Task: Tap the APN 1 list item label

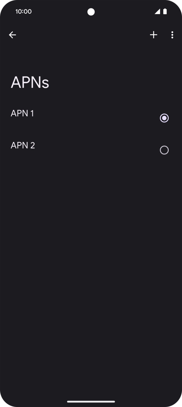Action: (x=22, y=113)
